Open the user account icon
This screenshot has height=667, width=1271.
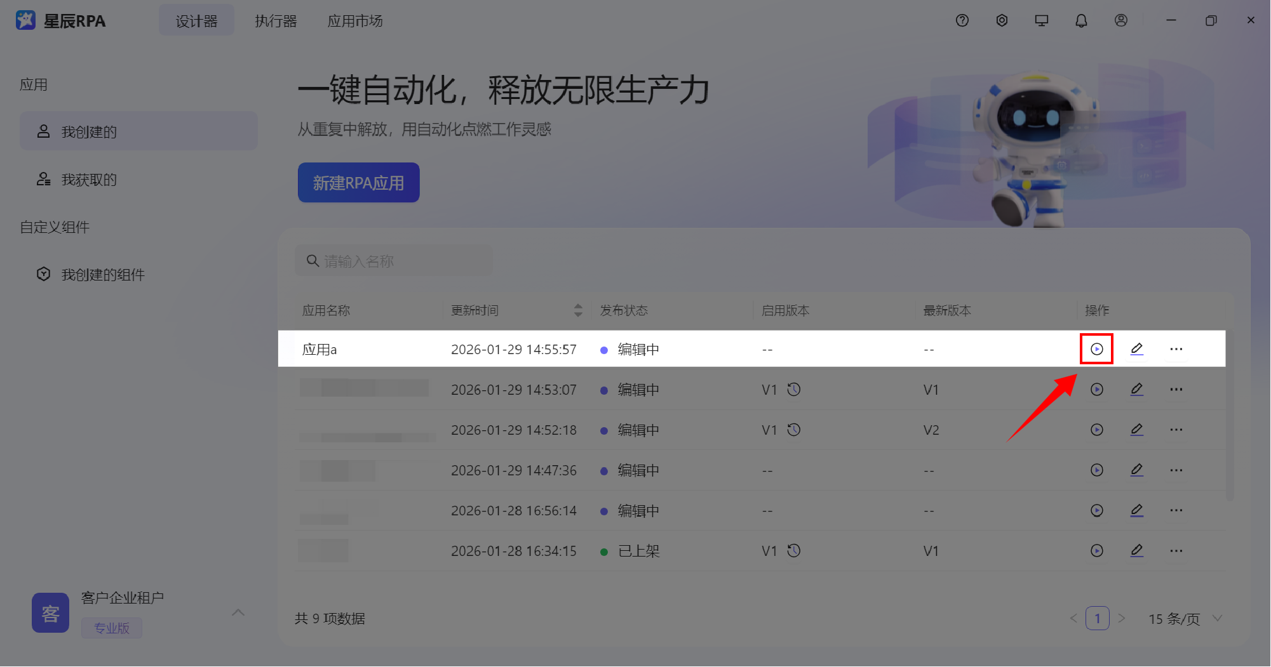(x=1120, y=20)
